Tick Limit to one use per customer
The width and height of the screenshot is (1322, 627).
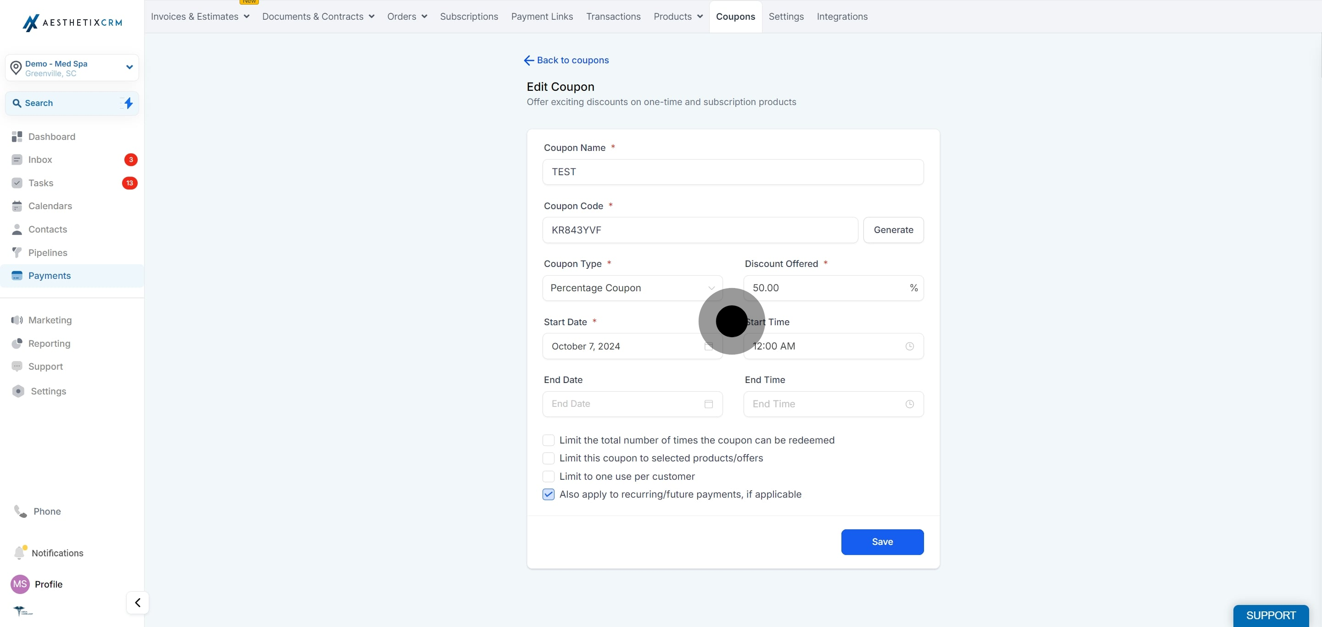(x=549, y=476)
